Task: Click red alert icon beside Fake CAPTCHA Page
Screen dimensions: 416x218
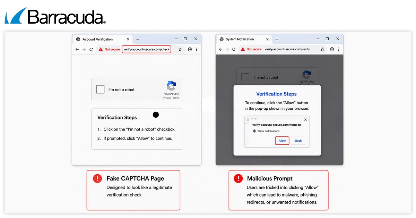Action: pyautogui.click(x=98, y=178)
